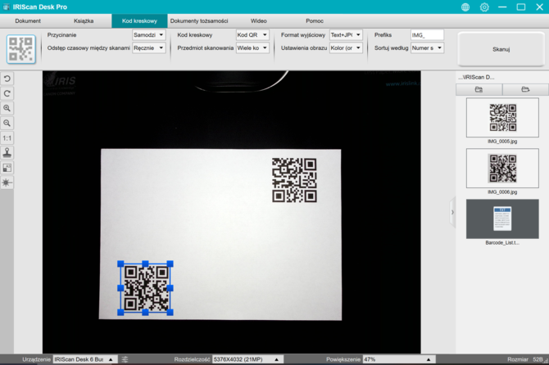Select the IMG_0005.jpg thumbnail
Screen dimensions: 549x365
point(502,118)
